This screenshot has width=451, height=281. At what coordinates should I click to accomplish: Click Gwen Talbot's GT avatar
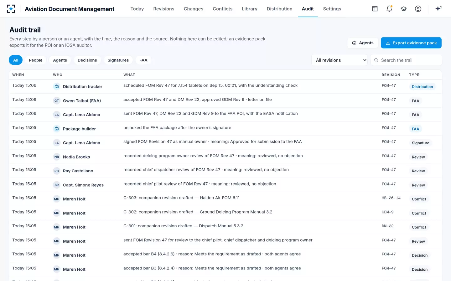tap(57, 101)
